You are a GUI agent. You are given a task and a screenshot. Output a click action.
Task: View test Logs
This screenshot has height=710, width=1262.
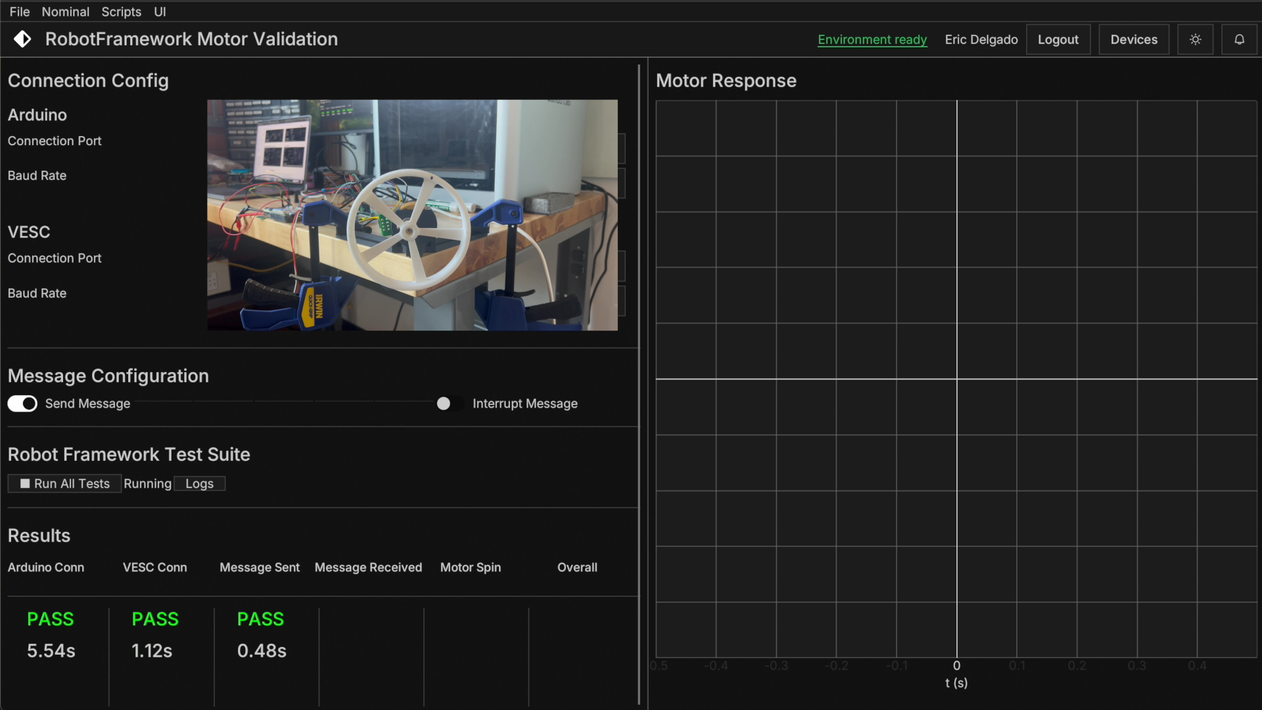(x=199, y=484)
